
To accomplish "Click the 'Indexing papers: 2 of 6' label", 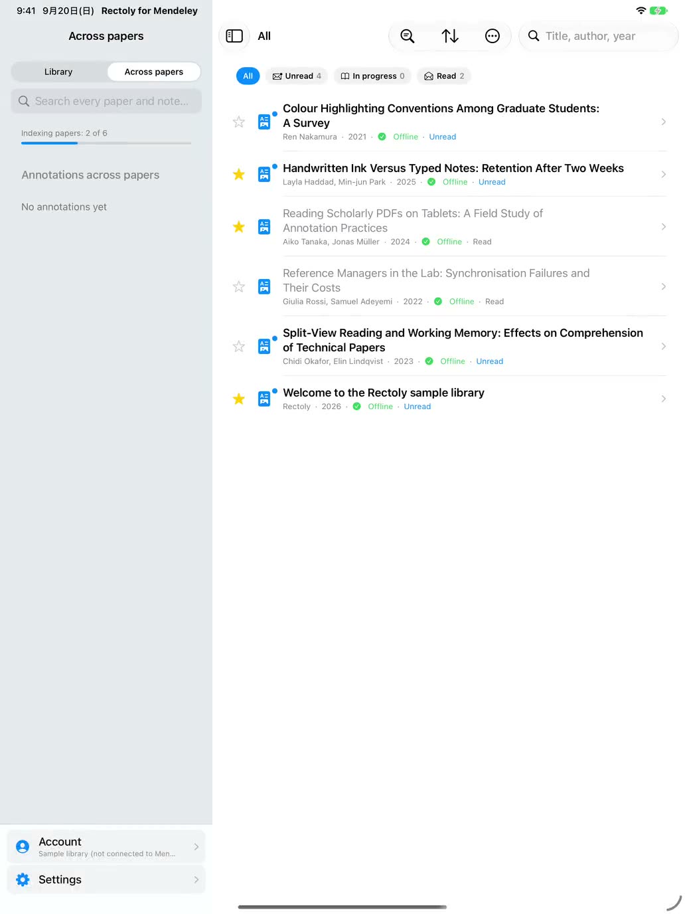I will [64, 133].
